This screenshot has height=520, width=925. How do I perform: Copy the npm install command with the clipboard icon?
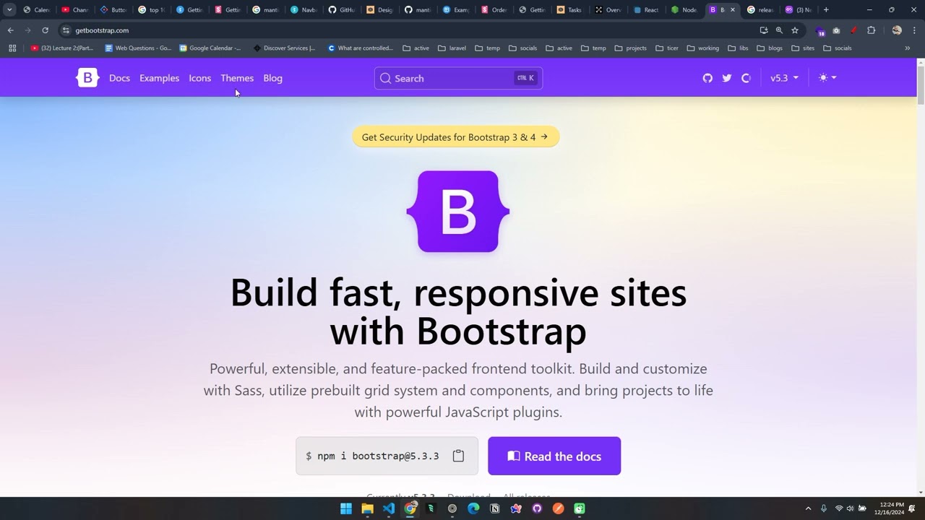tap(458, 456)
